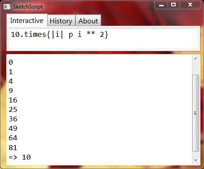Image resolution: width=204 pixels, height=169 pixels.
Task: Click the result line "=> 10"
Action: tap(20, 157)
